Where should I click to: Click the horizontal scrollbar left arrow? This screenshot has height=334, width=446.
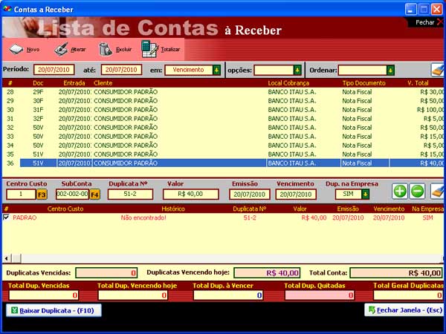click(x=7, y=258)
